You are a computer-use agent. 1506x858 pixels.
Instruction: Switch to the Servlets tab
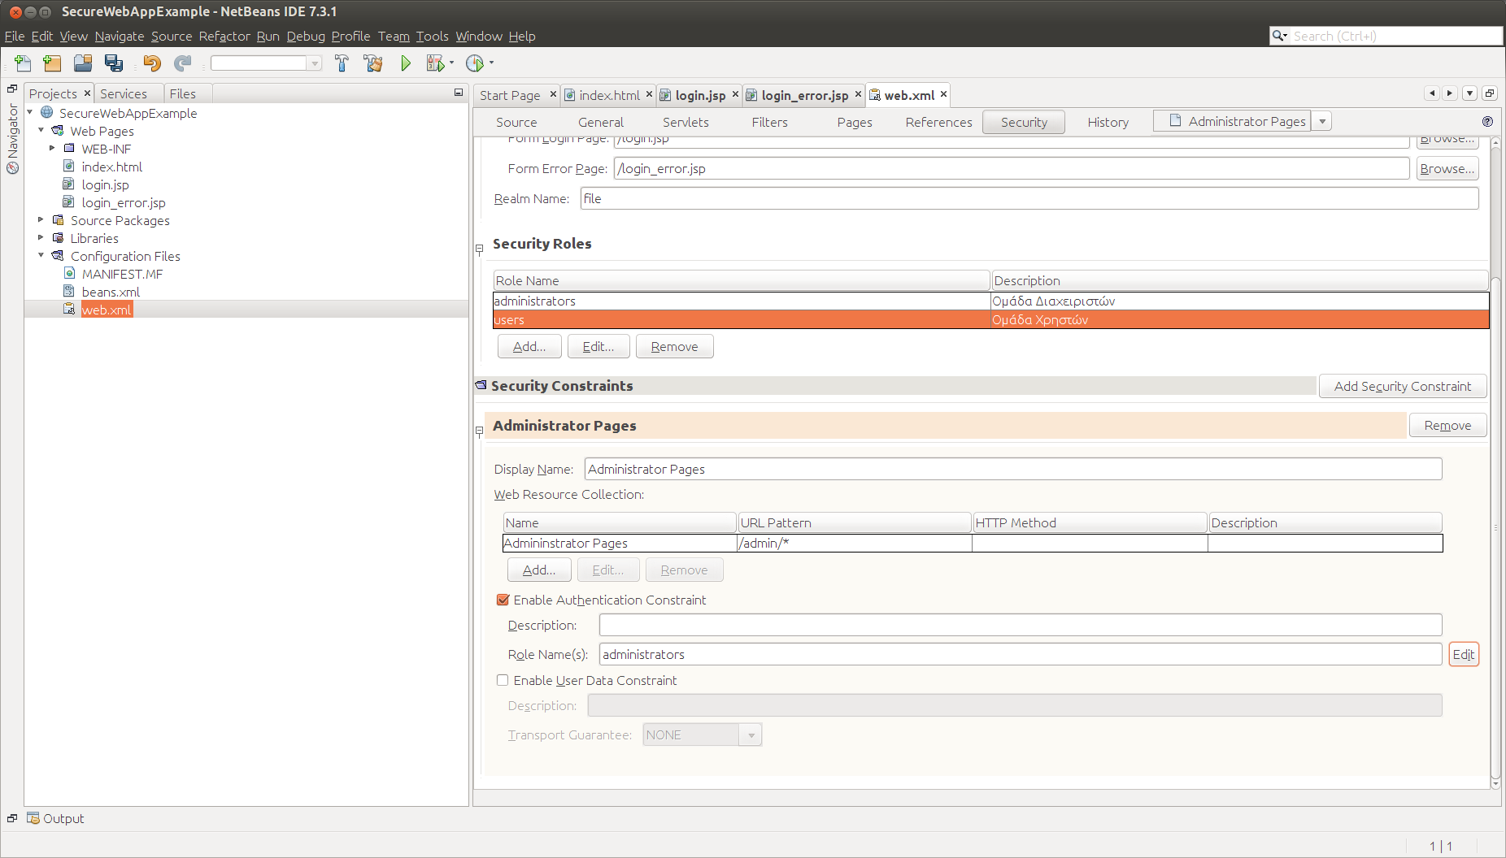pos(686,122)
